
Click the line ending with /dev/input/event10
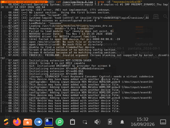[x=77, y=82]
